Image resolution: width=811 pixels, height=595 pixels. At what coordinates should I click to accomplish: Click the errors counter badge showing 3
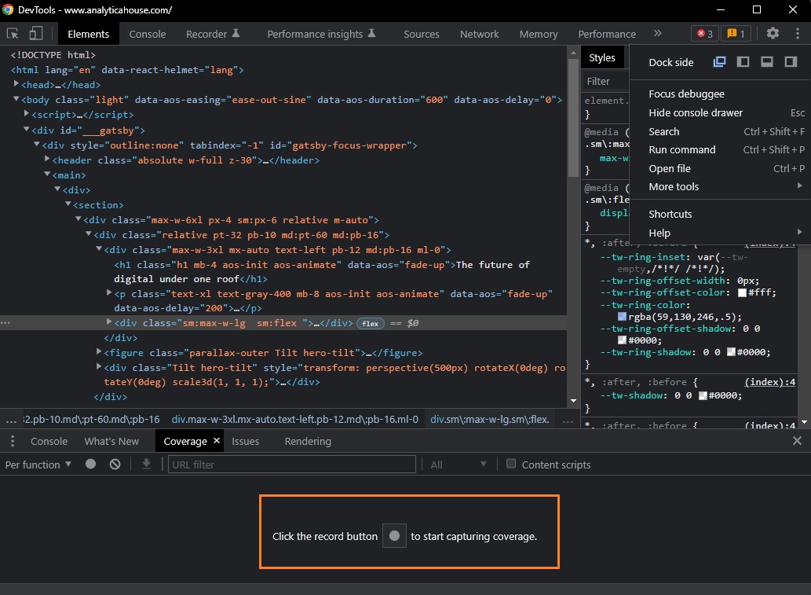pos(704,34)
